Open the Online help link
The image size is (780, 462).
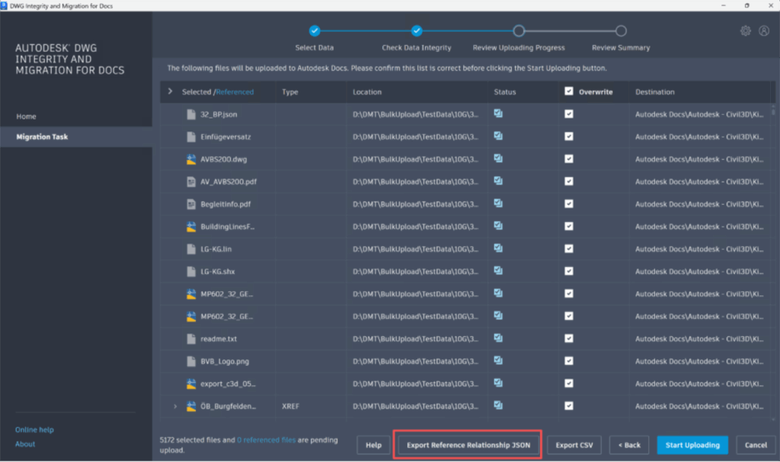pyautogui.click(x=34, y=430)
